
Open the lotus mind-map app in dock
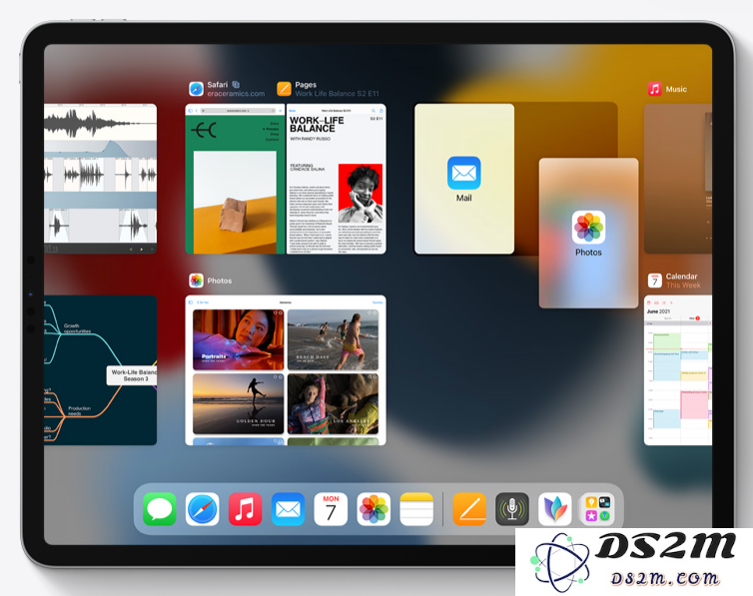[554, 509]
